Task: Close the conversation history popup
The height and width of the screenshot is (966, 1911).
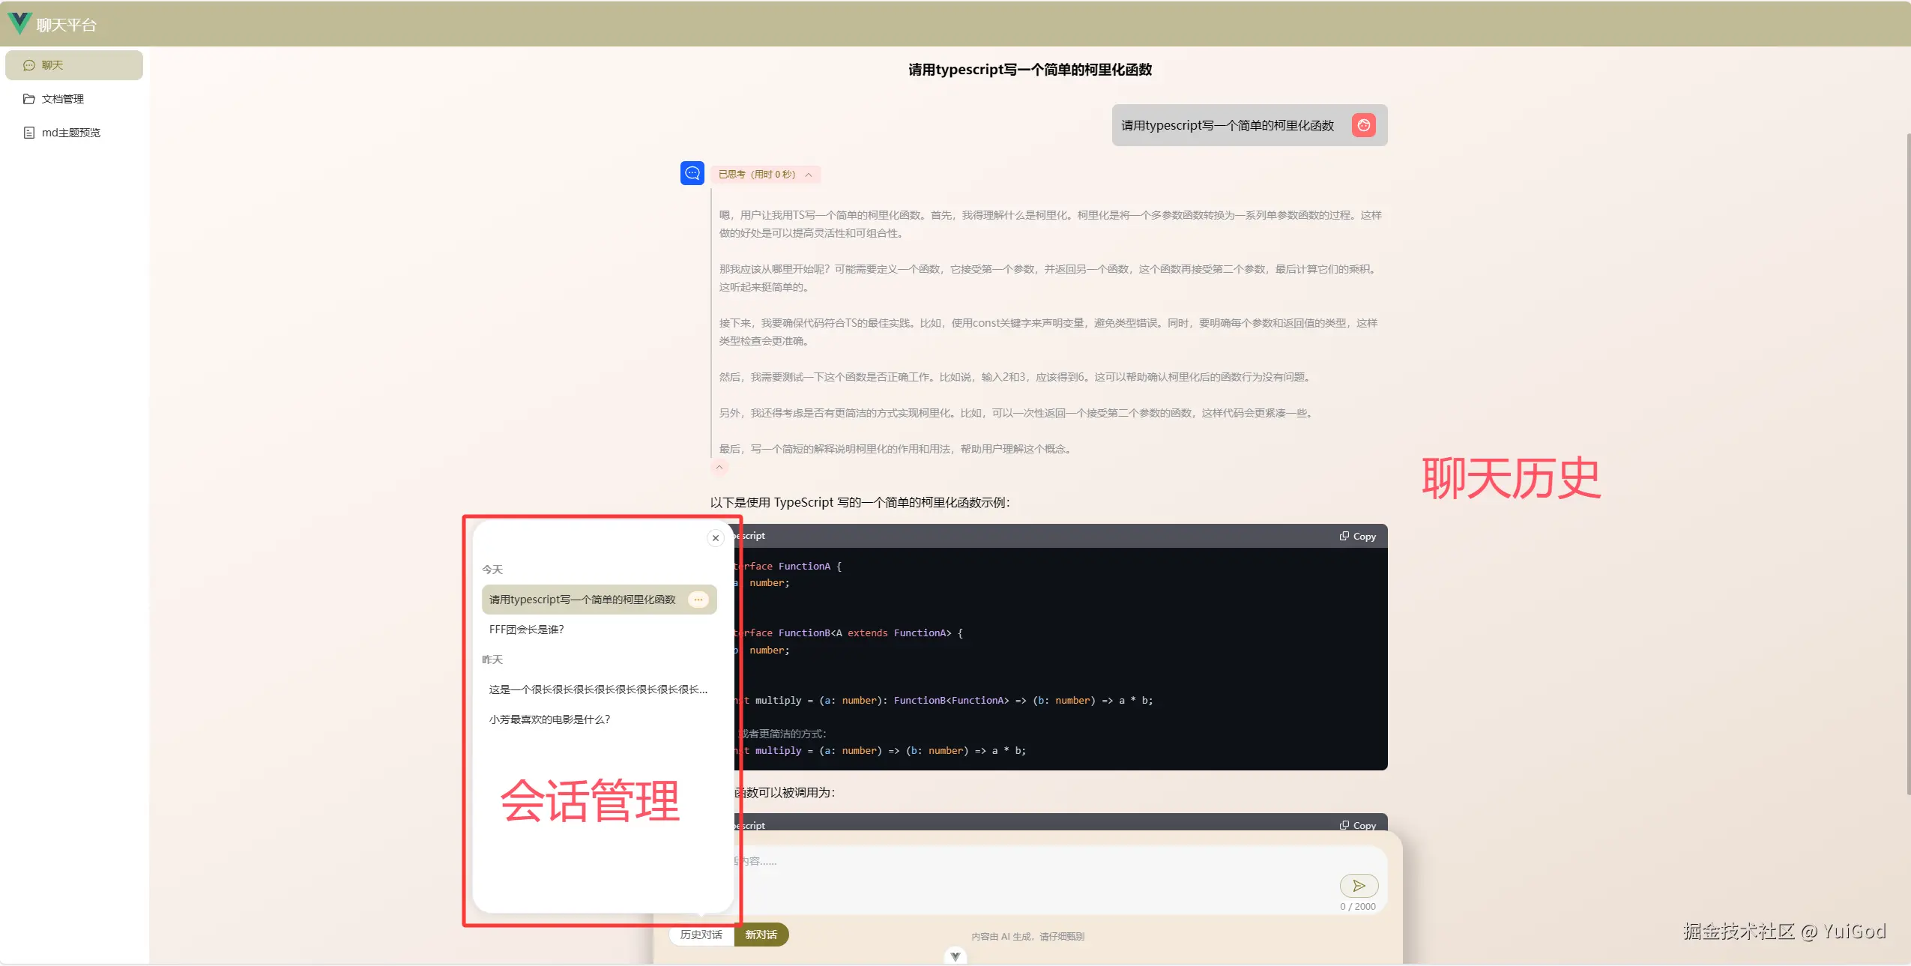Action: point(715,538)
